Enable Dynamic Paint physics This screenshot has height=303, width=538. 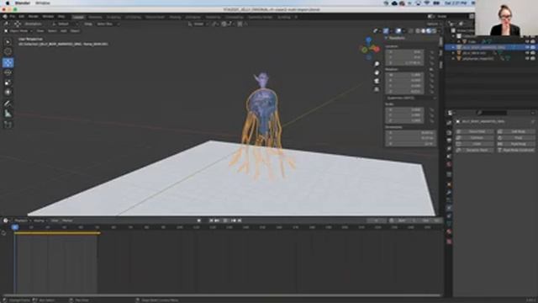[x=475, y=150]
